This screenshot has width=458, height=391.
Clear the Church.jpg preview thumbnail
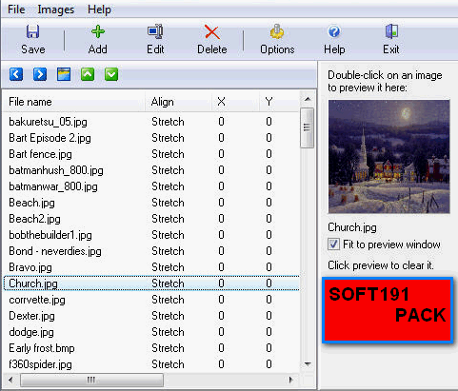(x=389, y=157)
